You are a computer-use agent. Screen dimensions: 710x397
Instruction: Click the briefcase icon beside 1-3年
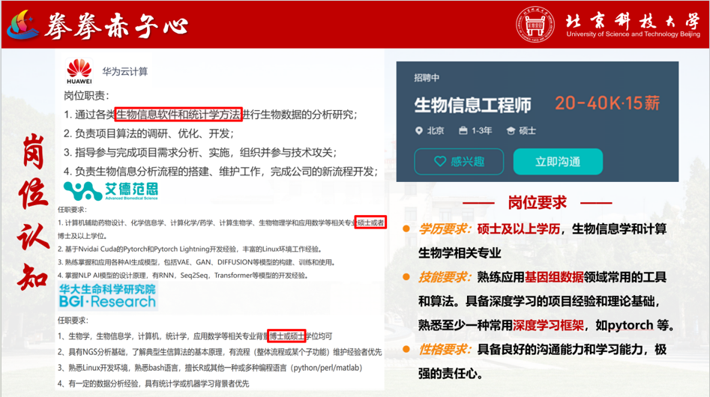[463, 130]
